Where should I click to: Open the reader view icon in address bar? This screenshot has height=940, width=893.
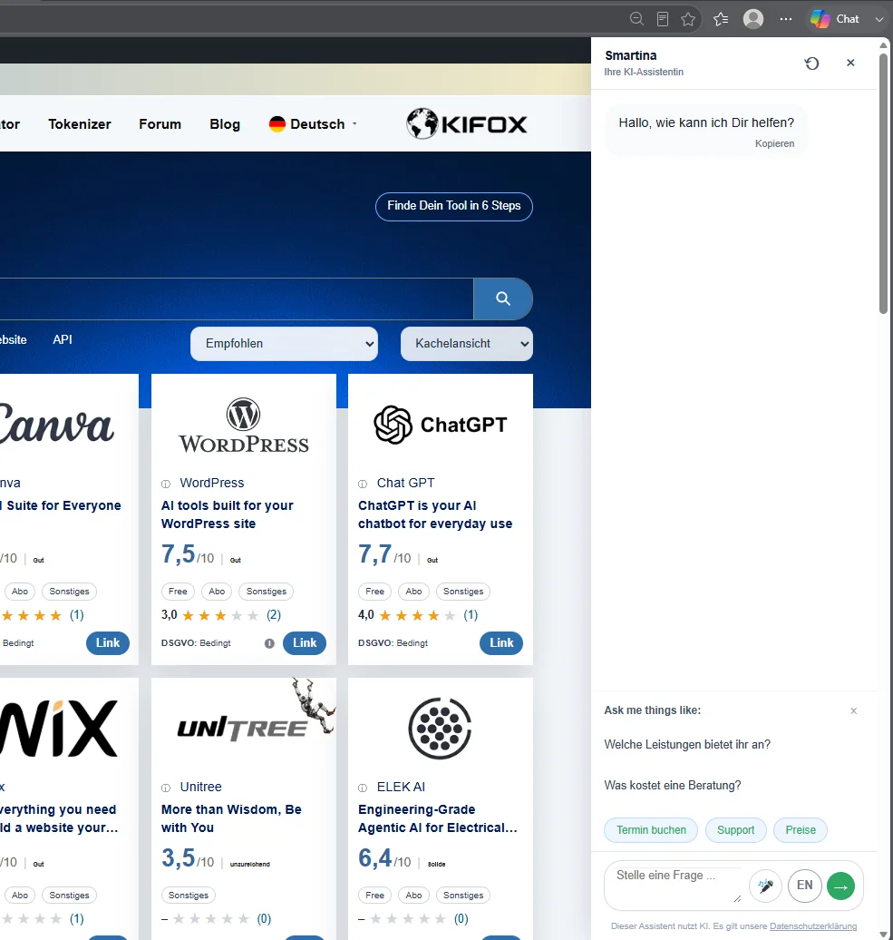click(x=663, y=19)
